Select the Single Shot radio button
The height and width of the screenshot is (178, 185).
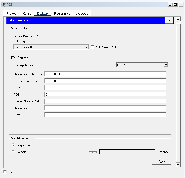[x=13, y=145]
